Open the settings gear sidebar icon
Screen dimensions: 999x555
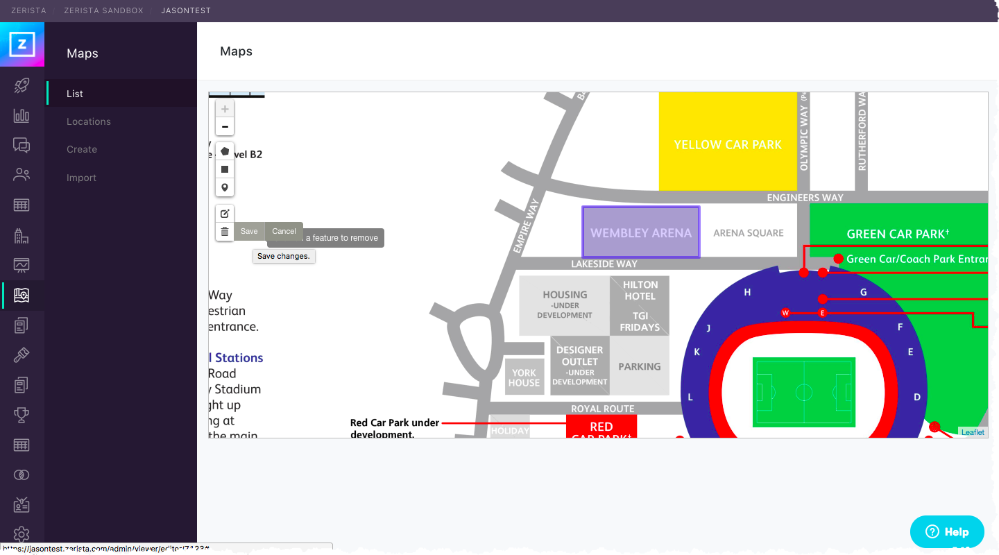[x=22, y=534]
